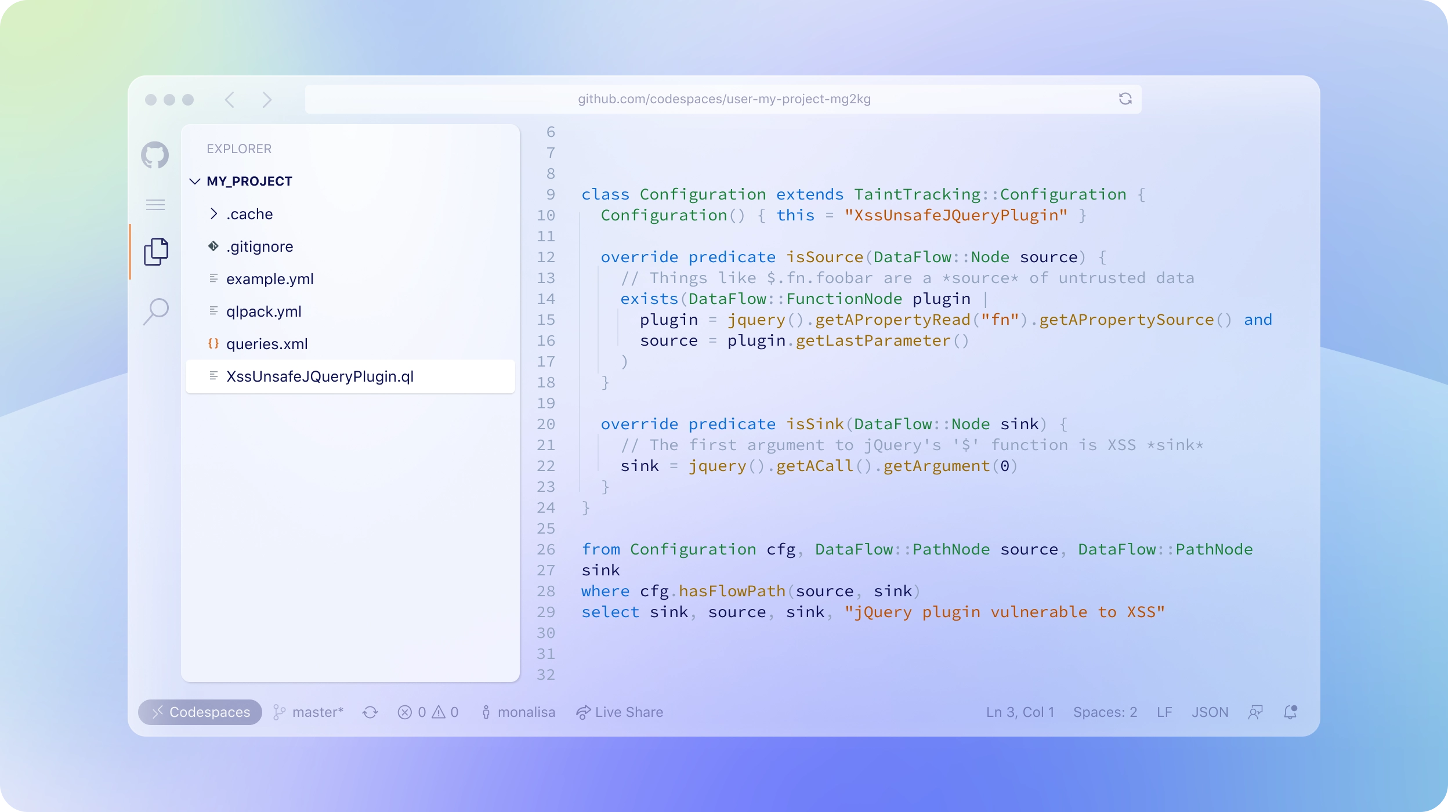Viewport: 1448px width, 812px height.
Task: Click the Live Share arrow icon
Action: tap(583, 712)
